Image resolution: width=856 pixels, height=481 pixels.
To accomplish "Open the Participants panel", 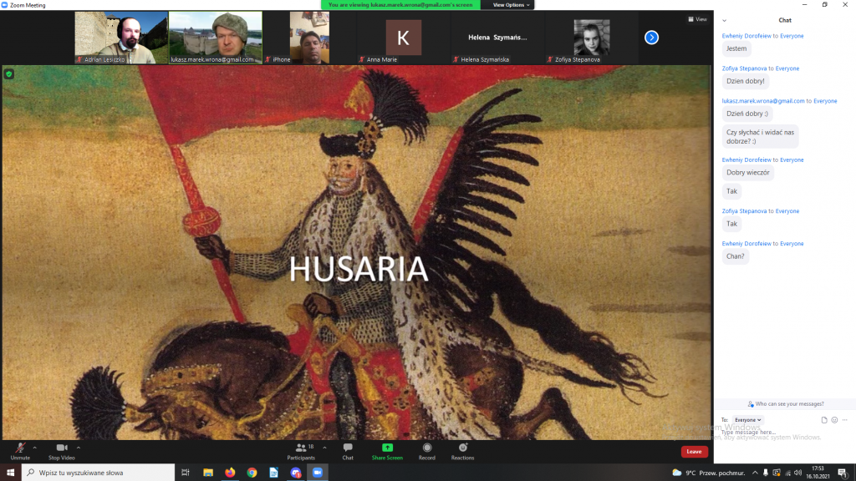I will pyautogui.click(x=301, y=449).
